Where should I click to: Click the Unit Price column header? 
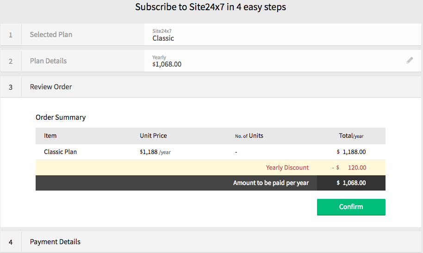(x=153, y=136)
